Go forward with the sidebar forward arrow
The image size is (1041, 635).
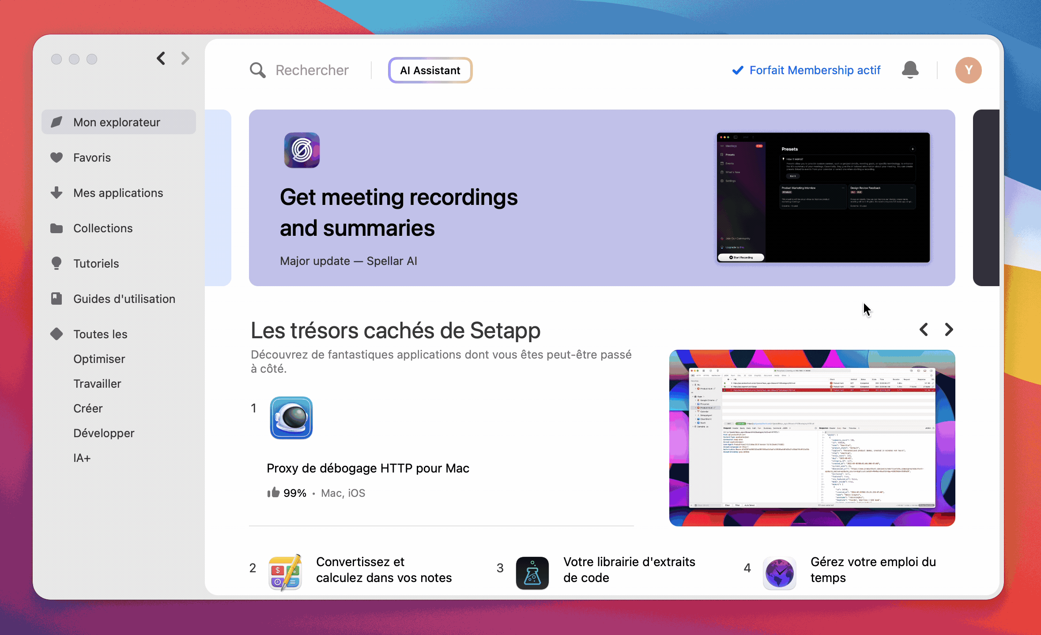[185, 58]
